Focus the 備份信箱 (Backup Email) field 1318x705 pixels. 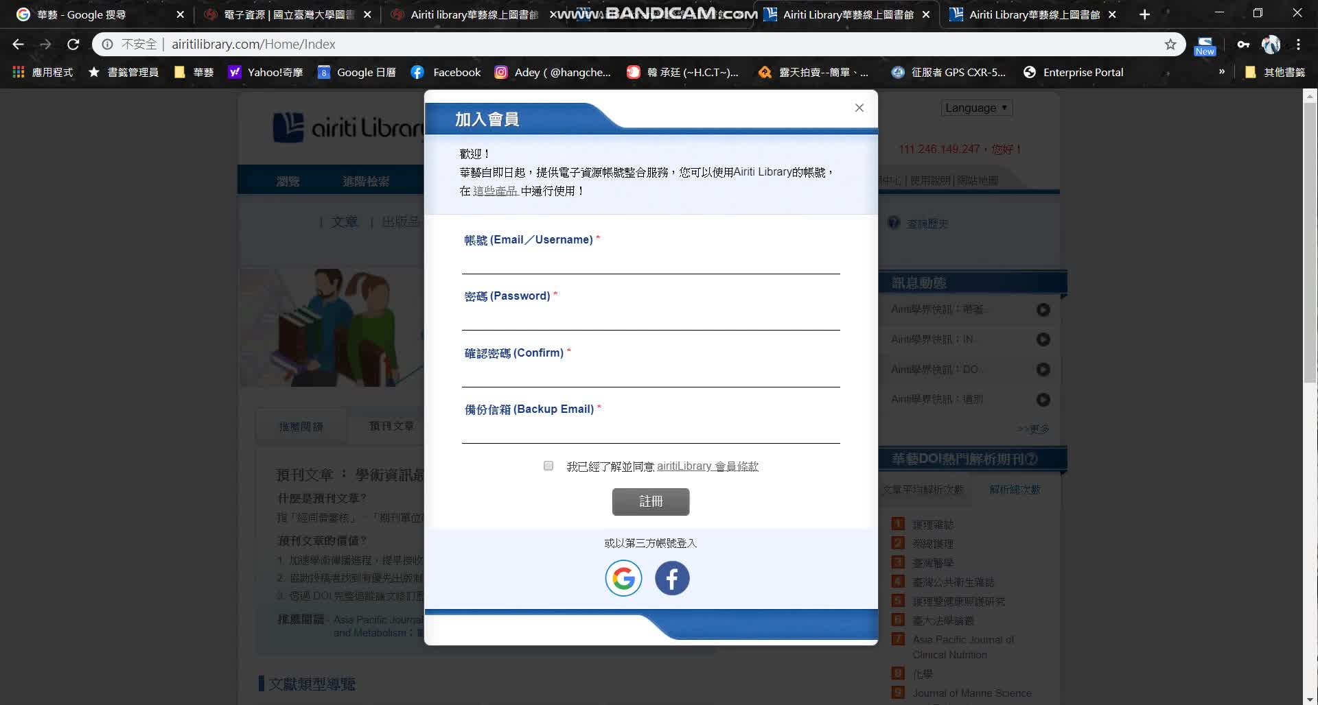pyautogui.click(x=651, y=431)
